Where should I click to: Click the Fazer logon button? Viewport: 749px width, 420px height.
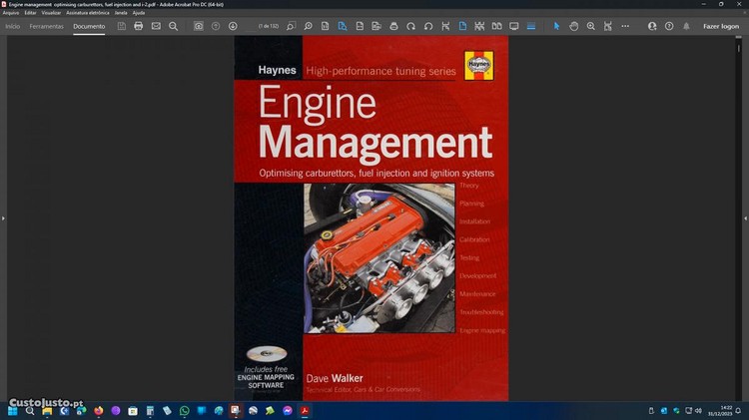(x=720, y=26)
